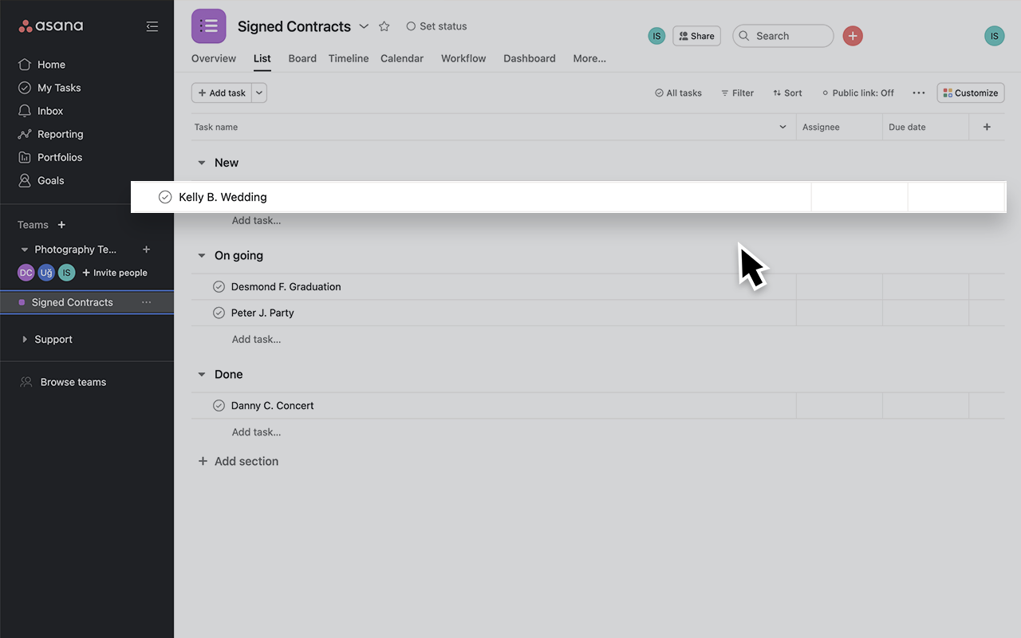Collapse the Done section
The height and width of the screenshot is (638, 1021).
pos(202,374)
